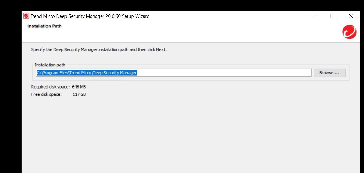Click the Trend Micro title bar icon

pyautogui.click(x=26, y=16)
